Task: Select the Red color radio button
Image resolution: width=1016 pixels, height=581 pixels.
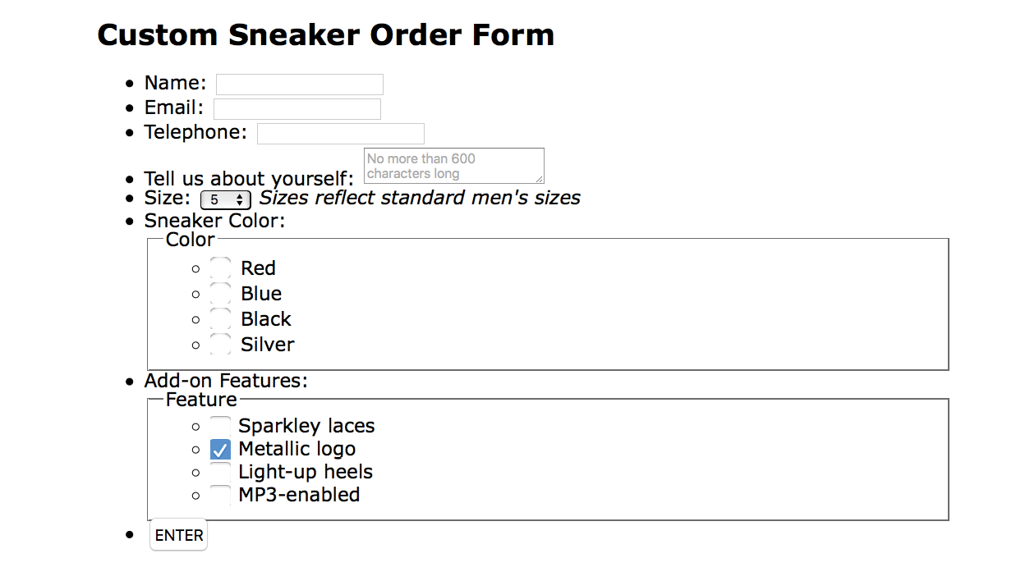Action: click(220, 268)
